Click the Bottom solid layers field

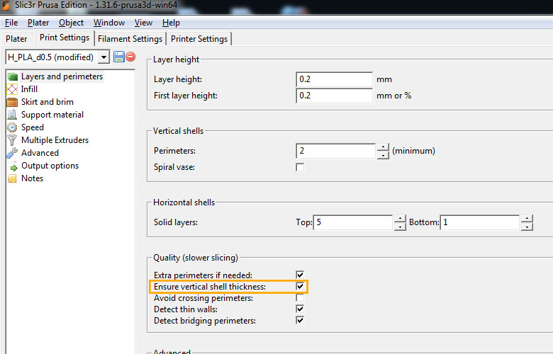[x=480, y=222]
